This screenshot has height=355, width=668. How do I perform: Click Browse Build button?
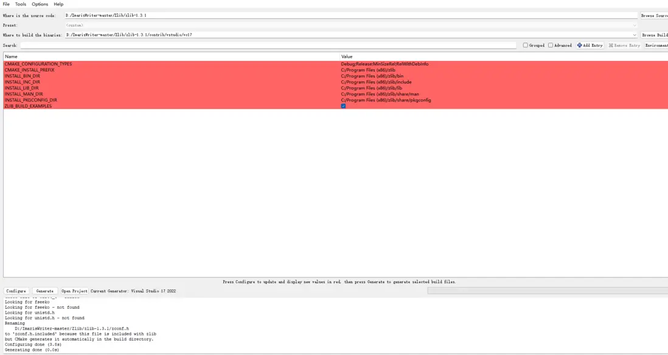tap(655, 35)
